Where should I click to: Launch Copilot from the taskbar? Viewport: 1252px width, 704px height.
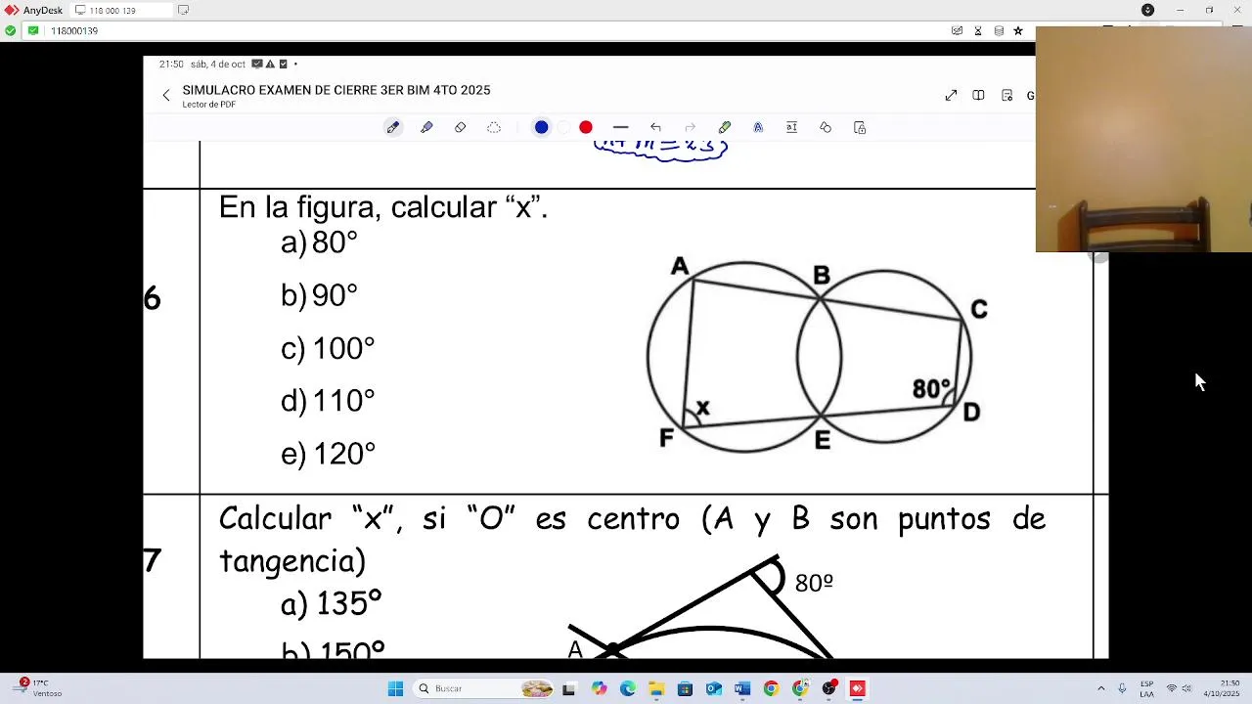click(599, 688)
